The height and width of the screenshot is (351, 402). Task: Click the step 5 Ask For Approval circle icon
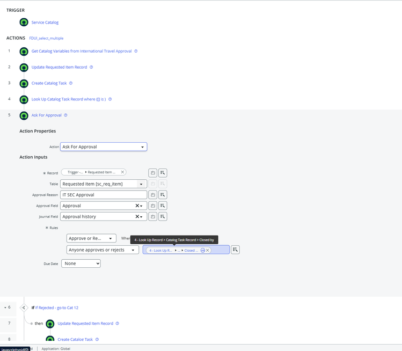(24, 115)
